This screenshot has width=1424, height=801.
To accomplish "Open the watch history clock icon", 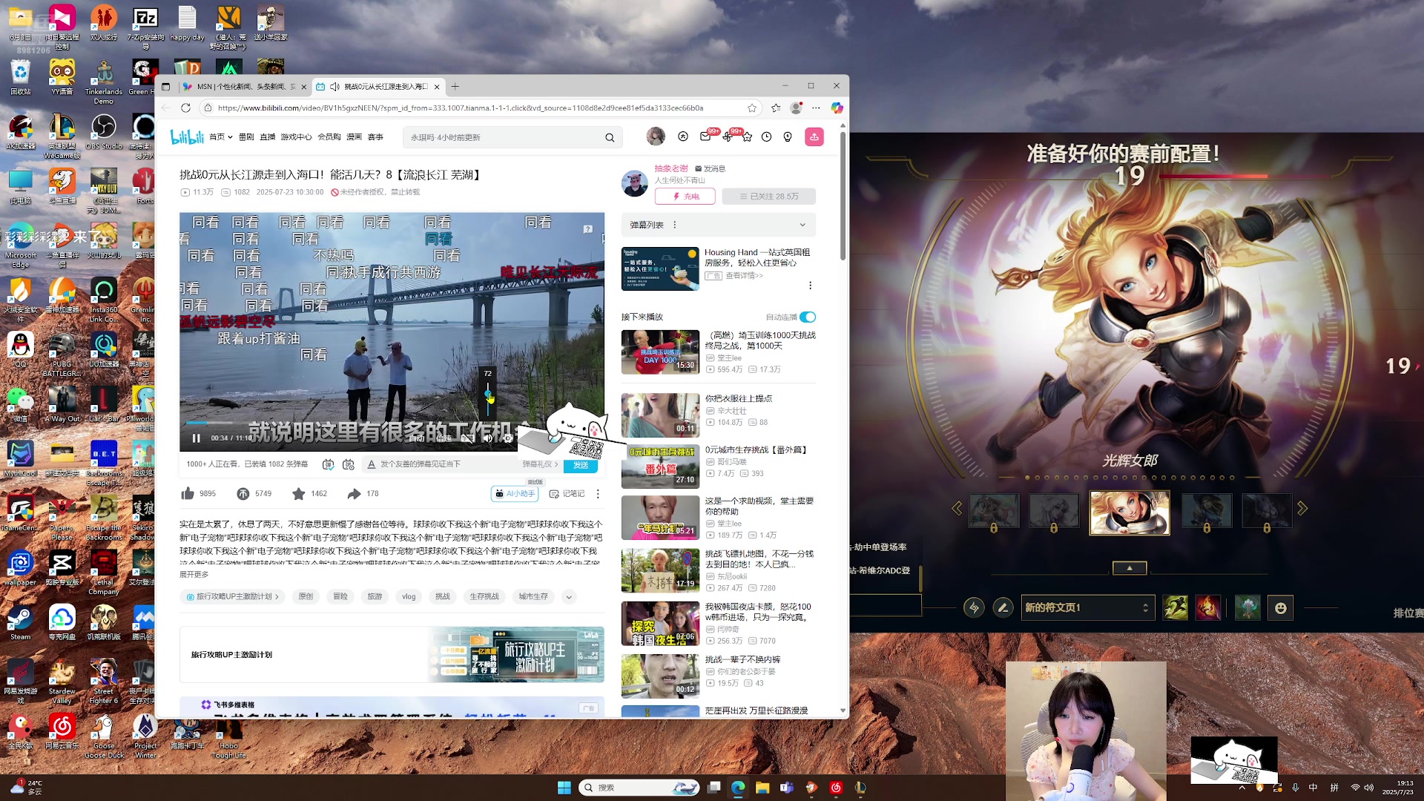I will click(x=767, y=136).
